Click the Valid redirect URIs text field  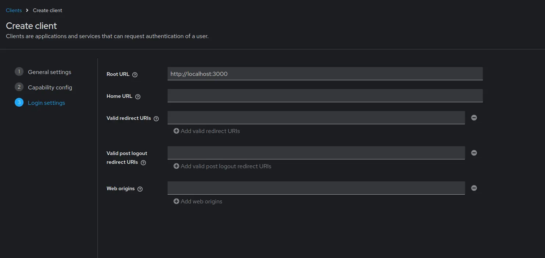pos(316,118)
